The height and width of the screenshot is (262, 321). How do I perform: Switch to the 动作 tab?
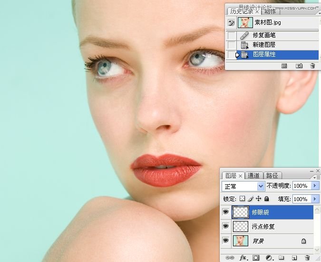click(x=270, y=11)
